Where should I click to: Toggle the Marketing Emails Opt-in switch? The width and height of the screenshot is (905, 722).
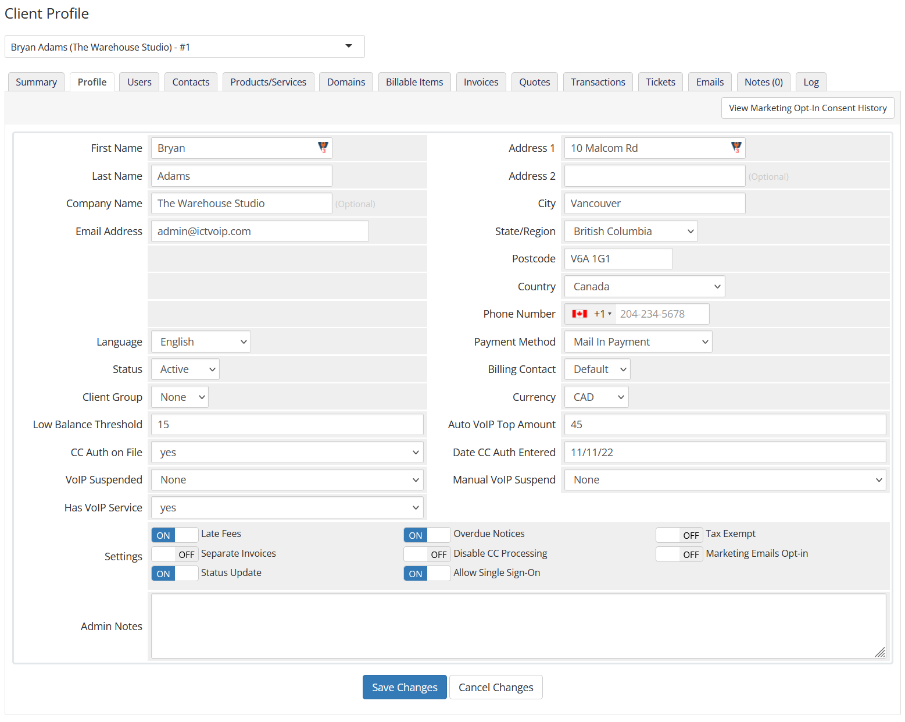click(679, 554)
